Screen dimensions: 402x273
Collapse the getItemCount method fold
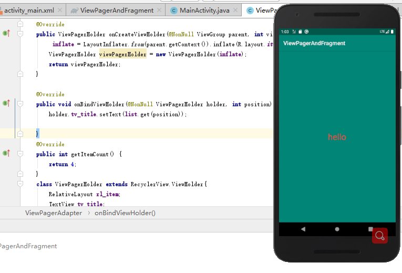(20, 154)
